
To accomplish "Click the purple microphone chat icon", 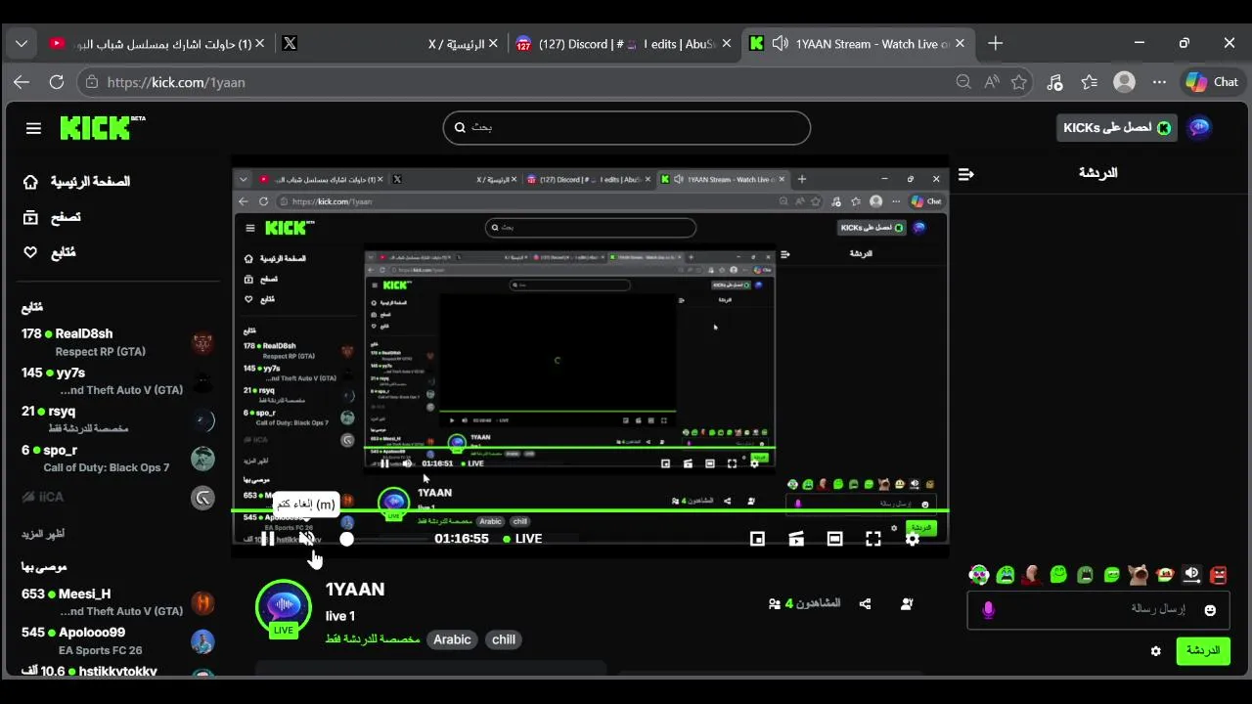I will point(988,610).
